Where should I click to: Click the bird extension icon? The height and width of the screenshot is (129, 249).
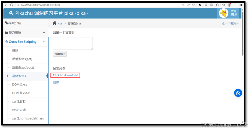click(200, 5)
